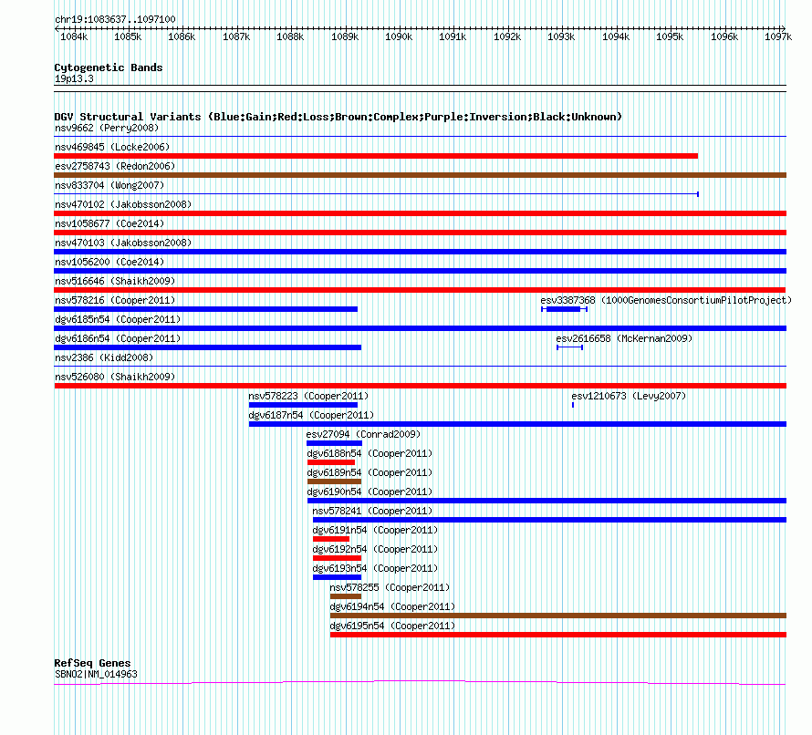
Task: Click the nsv1056200 (Coe2014) label
Action: pyautogui.click(x=109, y=262)
